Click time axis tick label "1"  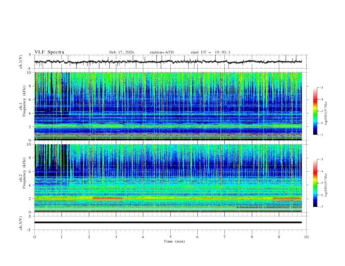pos(61,237)
